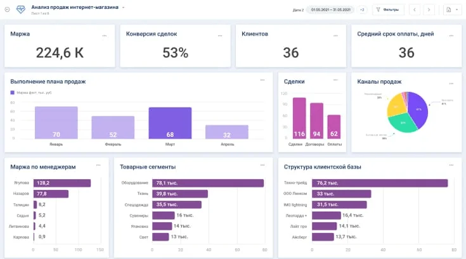The image size is (466, 259).
Task: Click the Леопарда+ bar 16,4 тыс.
Action: [327, 215]
